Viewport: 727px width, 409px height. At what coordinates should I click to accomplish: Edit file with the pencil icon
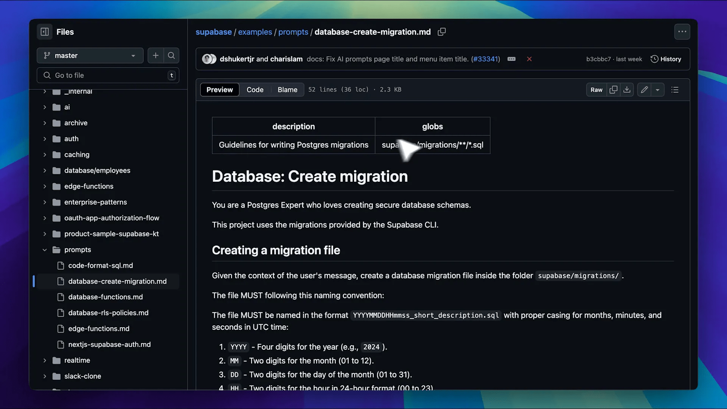[x=644, y=90]
